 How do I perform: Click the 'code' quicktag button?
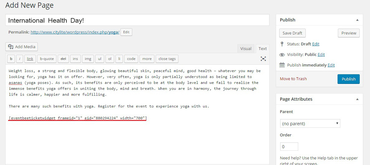131,59
